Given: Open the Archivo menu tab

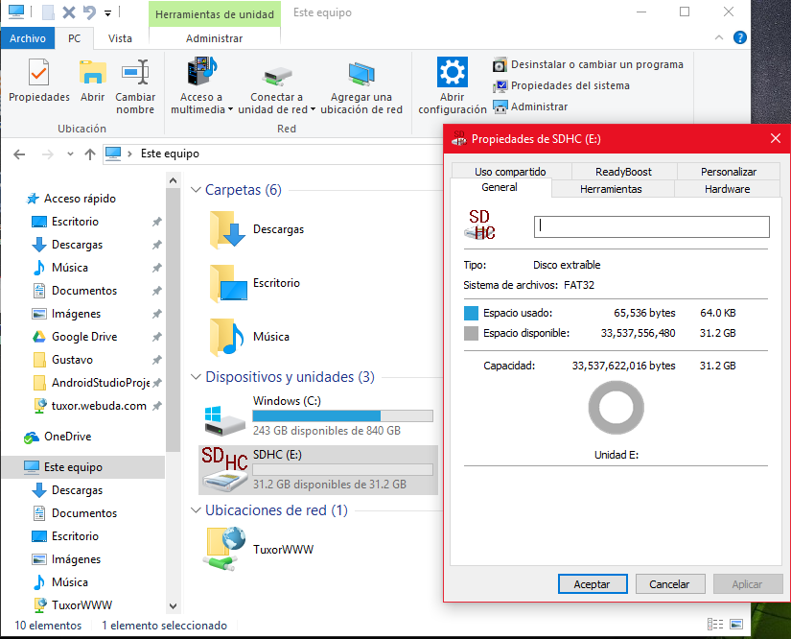Looking at the screenshot, I should click(27, 38).
